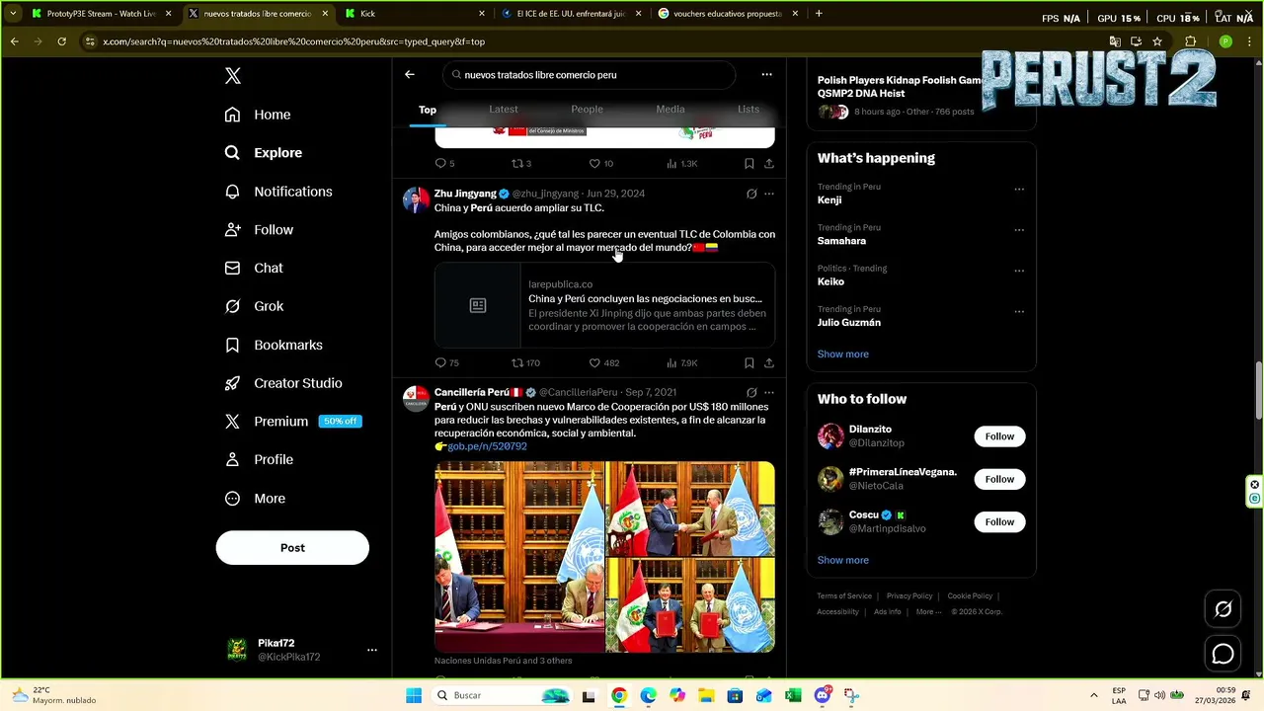This screenshot has width=1264, height=711.
Task: Share Zhu Jingyang's post
Action: pos(769,363)
